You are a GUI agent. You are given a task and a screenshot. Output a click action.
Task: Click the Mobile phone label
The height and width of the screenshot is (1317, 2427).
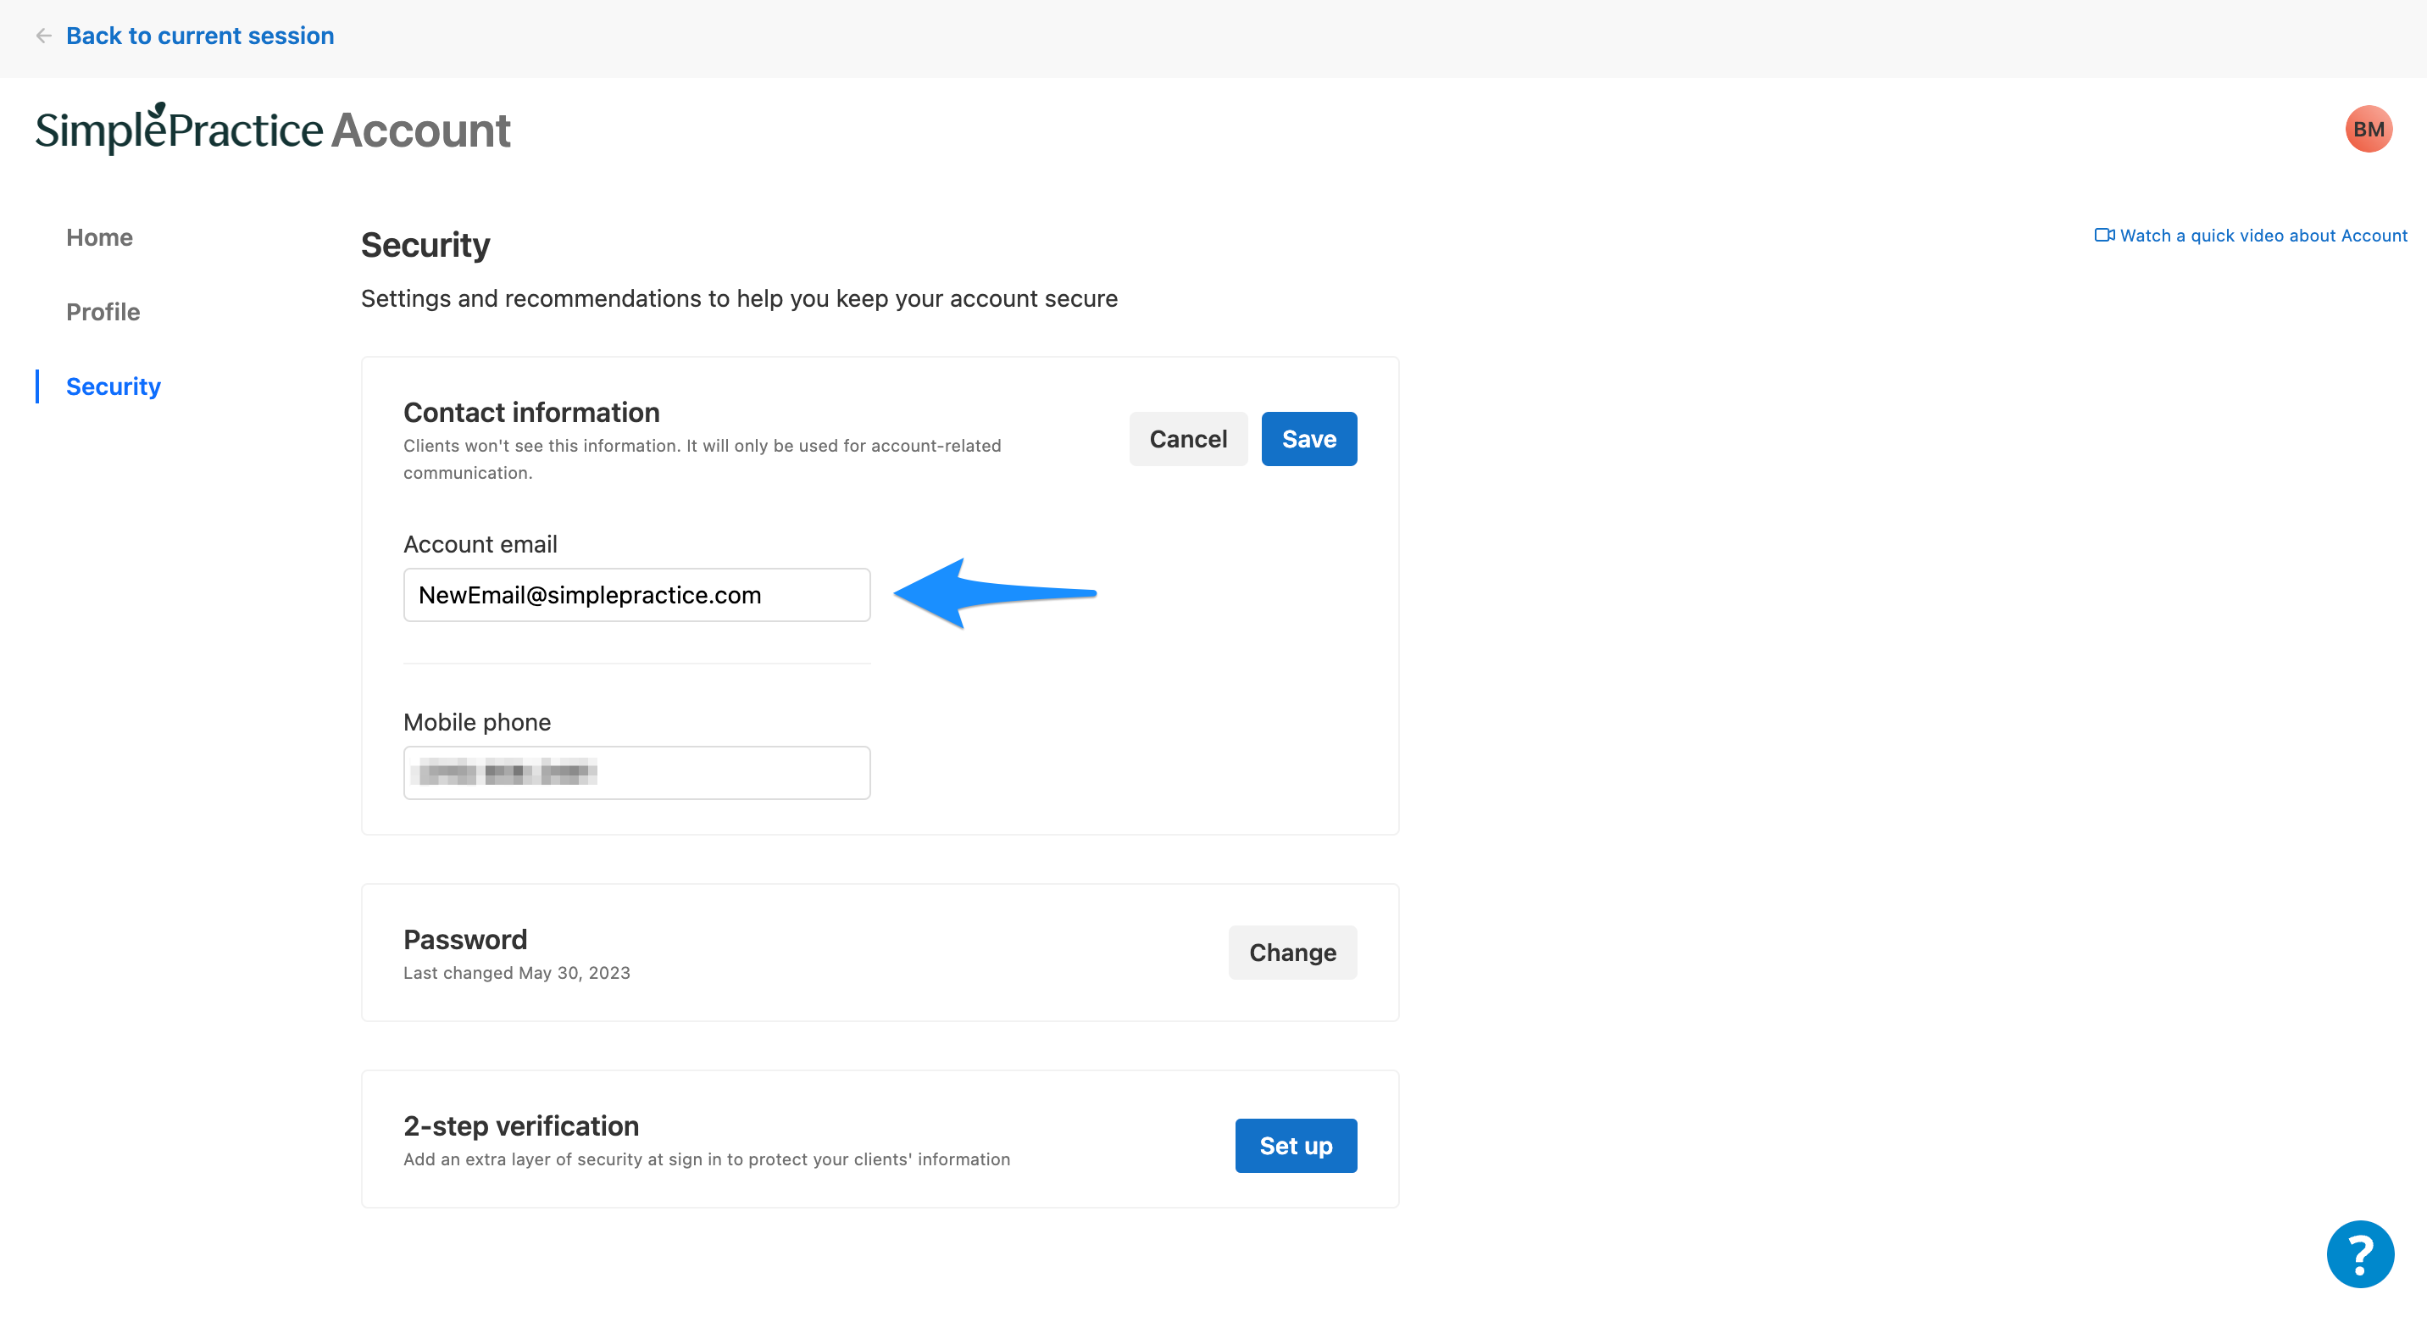[477, 723]
